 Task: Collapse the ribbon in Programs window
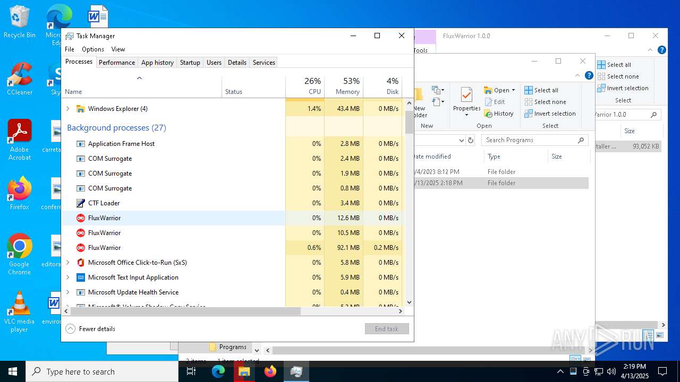tap(579, 75)
